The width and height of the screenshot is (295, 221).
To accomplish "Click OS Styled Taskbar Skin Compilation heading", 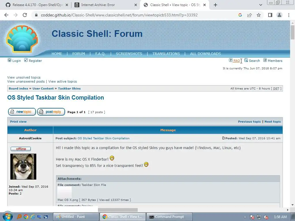I will coord(56,98).
